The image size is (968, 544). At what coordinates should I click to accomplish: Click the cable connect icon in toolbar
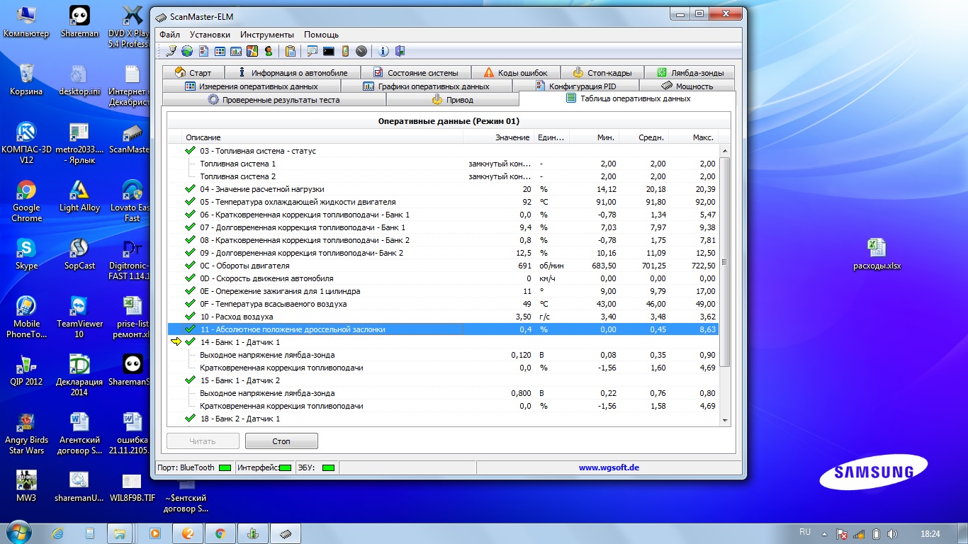coord(171,51)
